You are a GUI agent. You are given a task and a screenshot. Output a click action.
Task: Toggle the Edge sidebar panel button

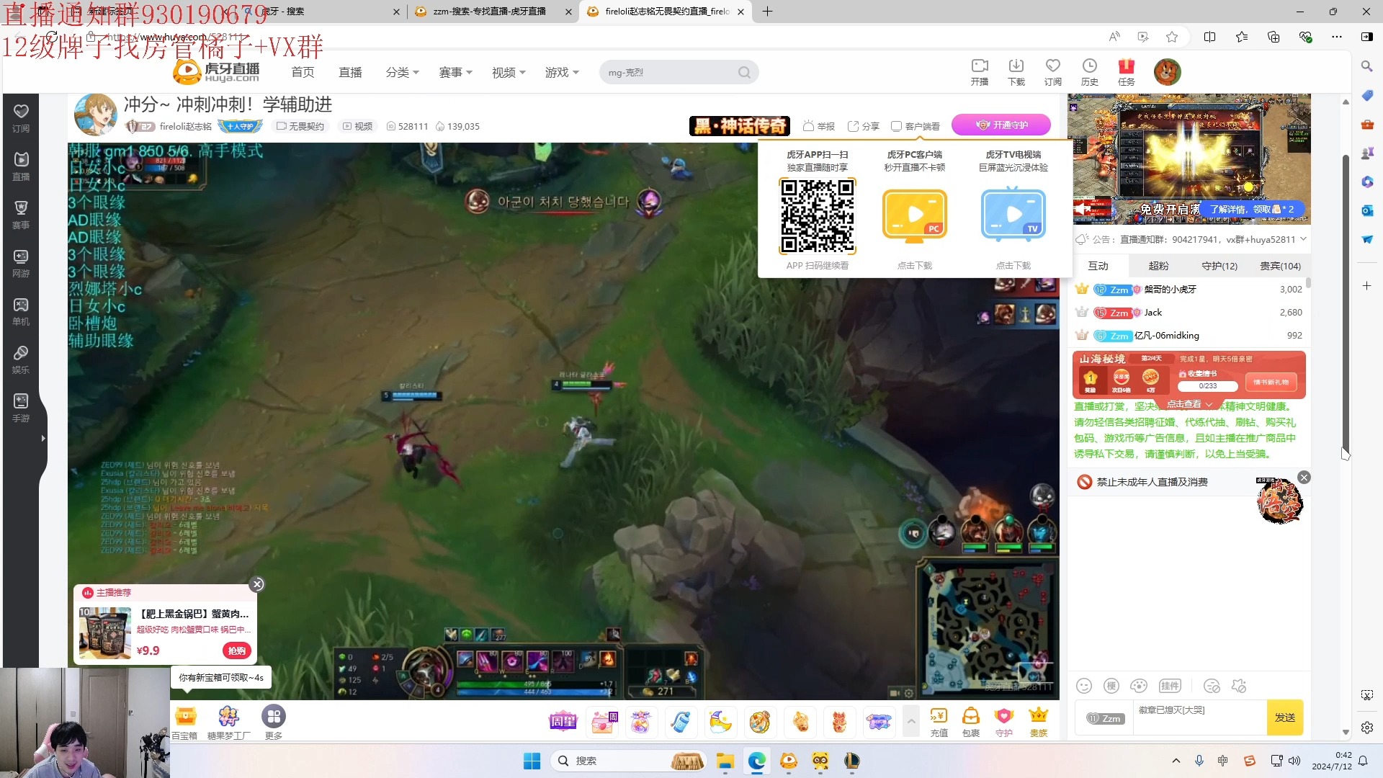click(1366, 37)
